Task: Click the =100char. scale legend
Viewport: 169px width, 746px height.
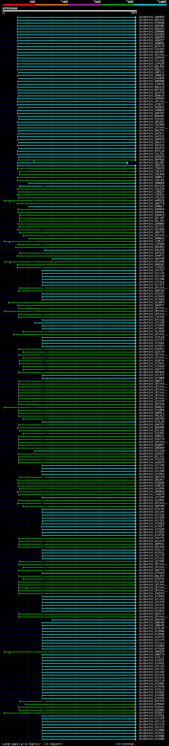Action: coord(125,744)
